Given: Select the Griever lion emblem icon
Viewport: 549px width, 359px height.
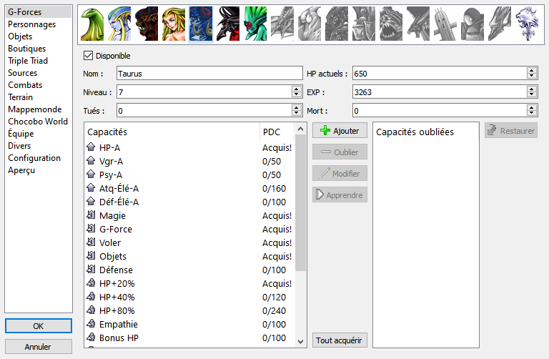Looking at the screenshot, I should tap(527, 24).
